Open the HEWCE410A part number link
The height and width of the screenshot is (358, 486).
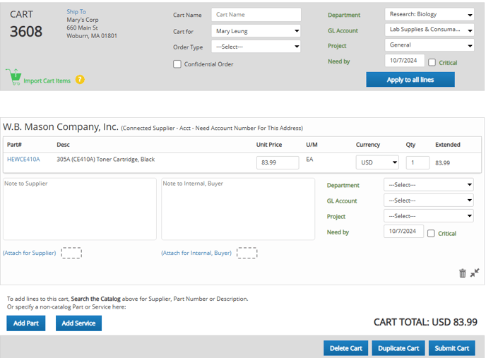[x=23, y=160]
